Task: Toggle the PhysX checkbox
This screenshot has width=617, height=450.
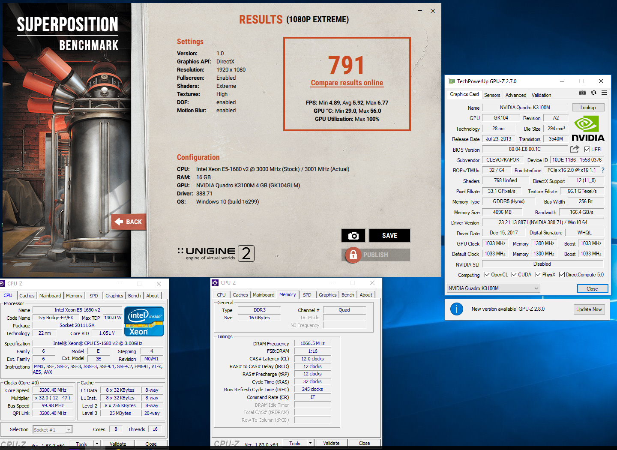Action: click(538, 275)
